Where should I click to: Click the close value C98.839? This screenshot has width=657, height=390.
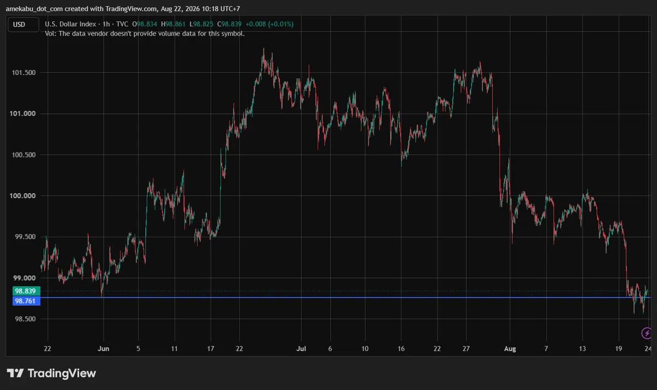(229, 24)
